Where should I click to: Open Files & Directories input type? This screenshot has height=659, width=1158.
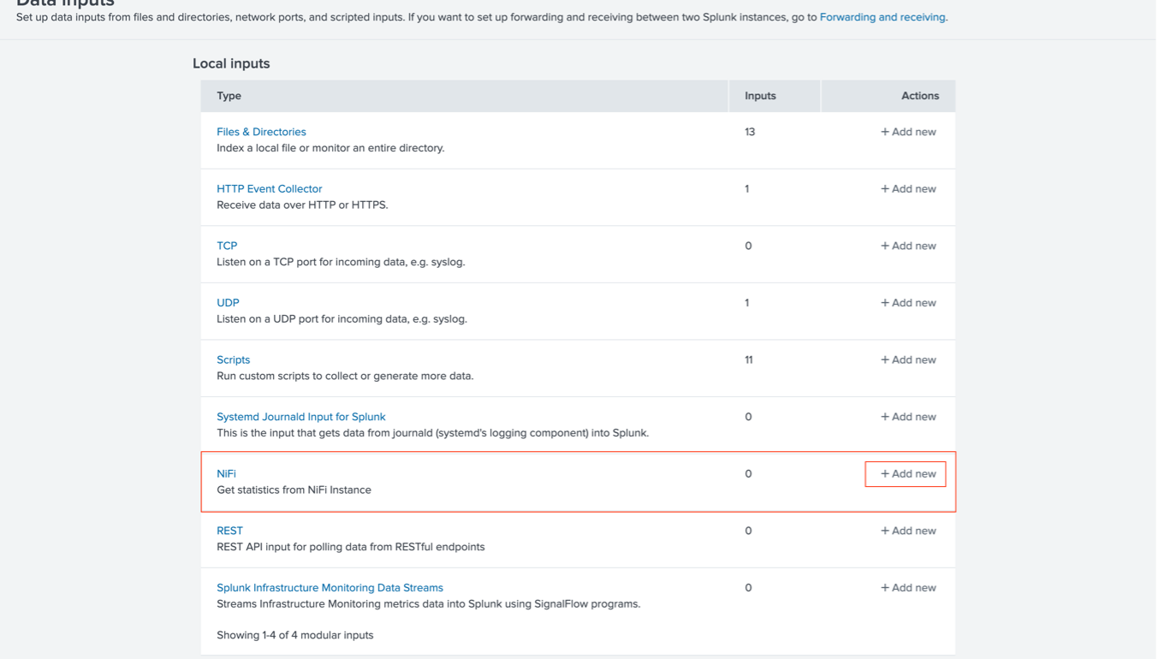pyautogui.click(x=261, y=132)
